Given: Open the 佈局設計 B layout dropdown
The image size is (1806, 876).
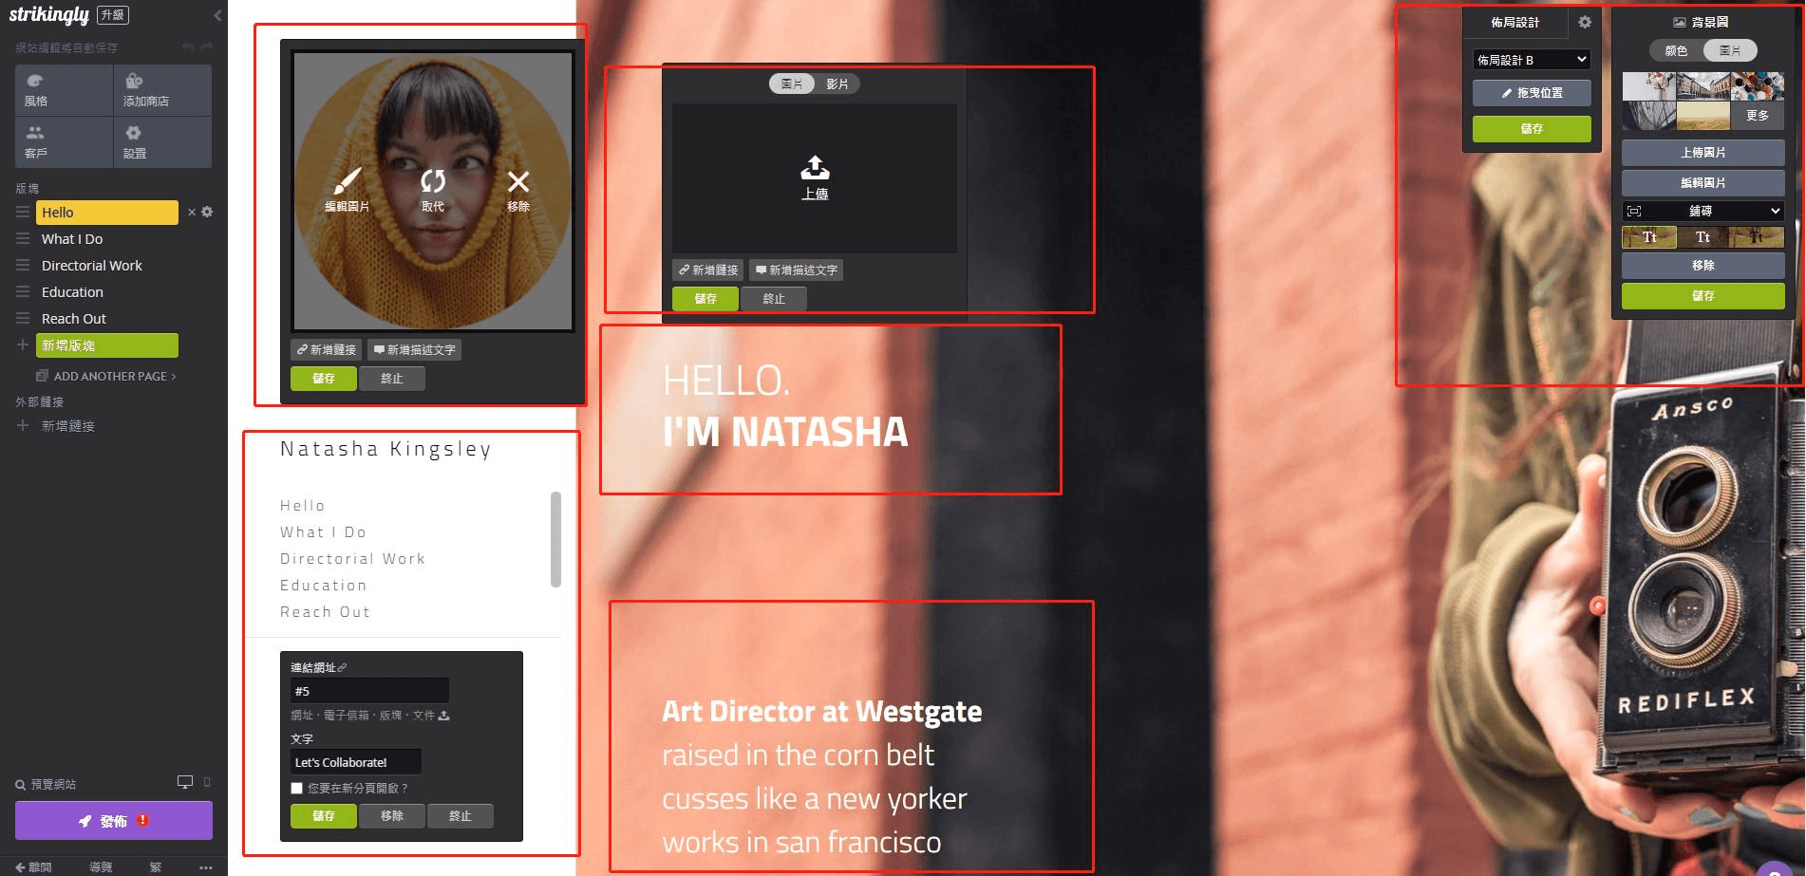Looking at the screenshot, I should pos(1531,60).
